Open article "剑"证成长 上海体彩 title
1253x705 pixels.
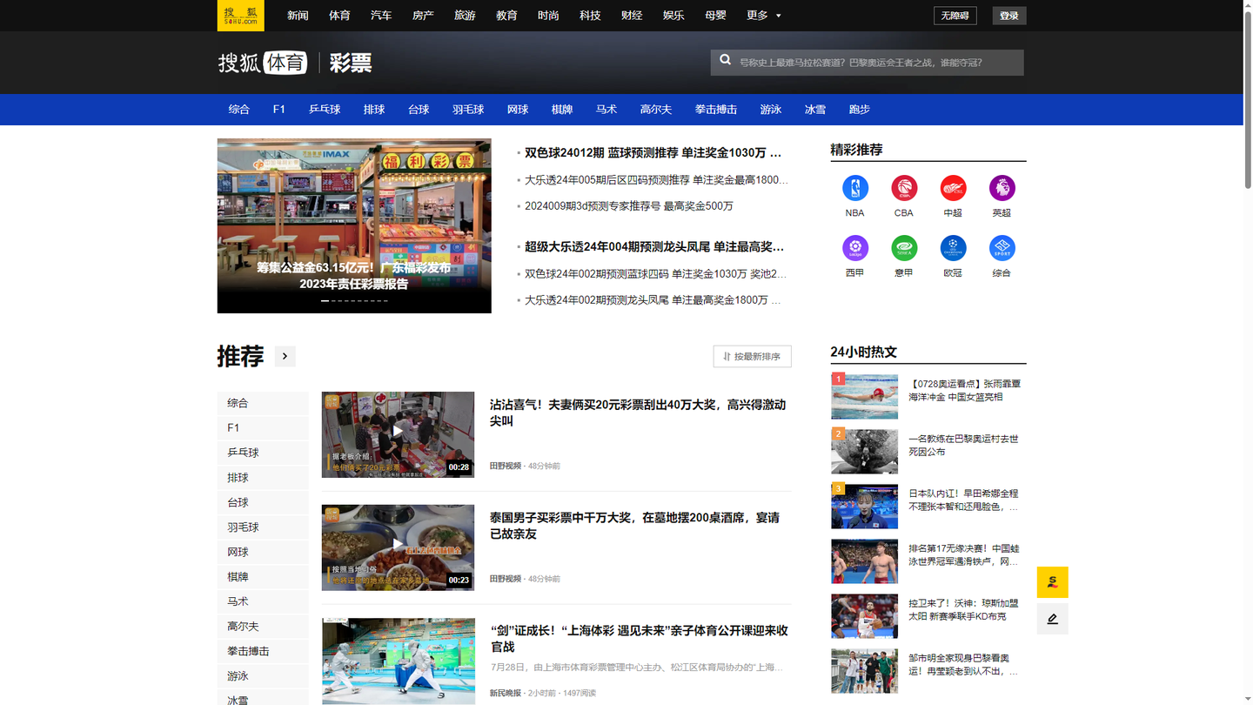coord(639,639)
